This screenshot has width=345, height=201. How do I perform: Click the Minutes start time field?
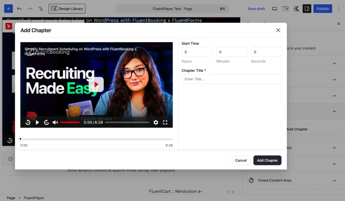(x=232, y=52)
